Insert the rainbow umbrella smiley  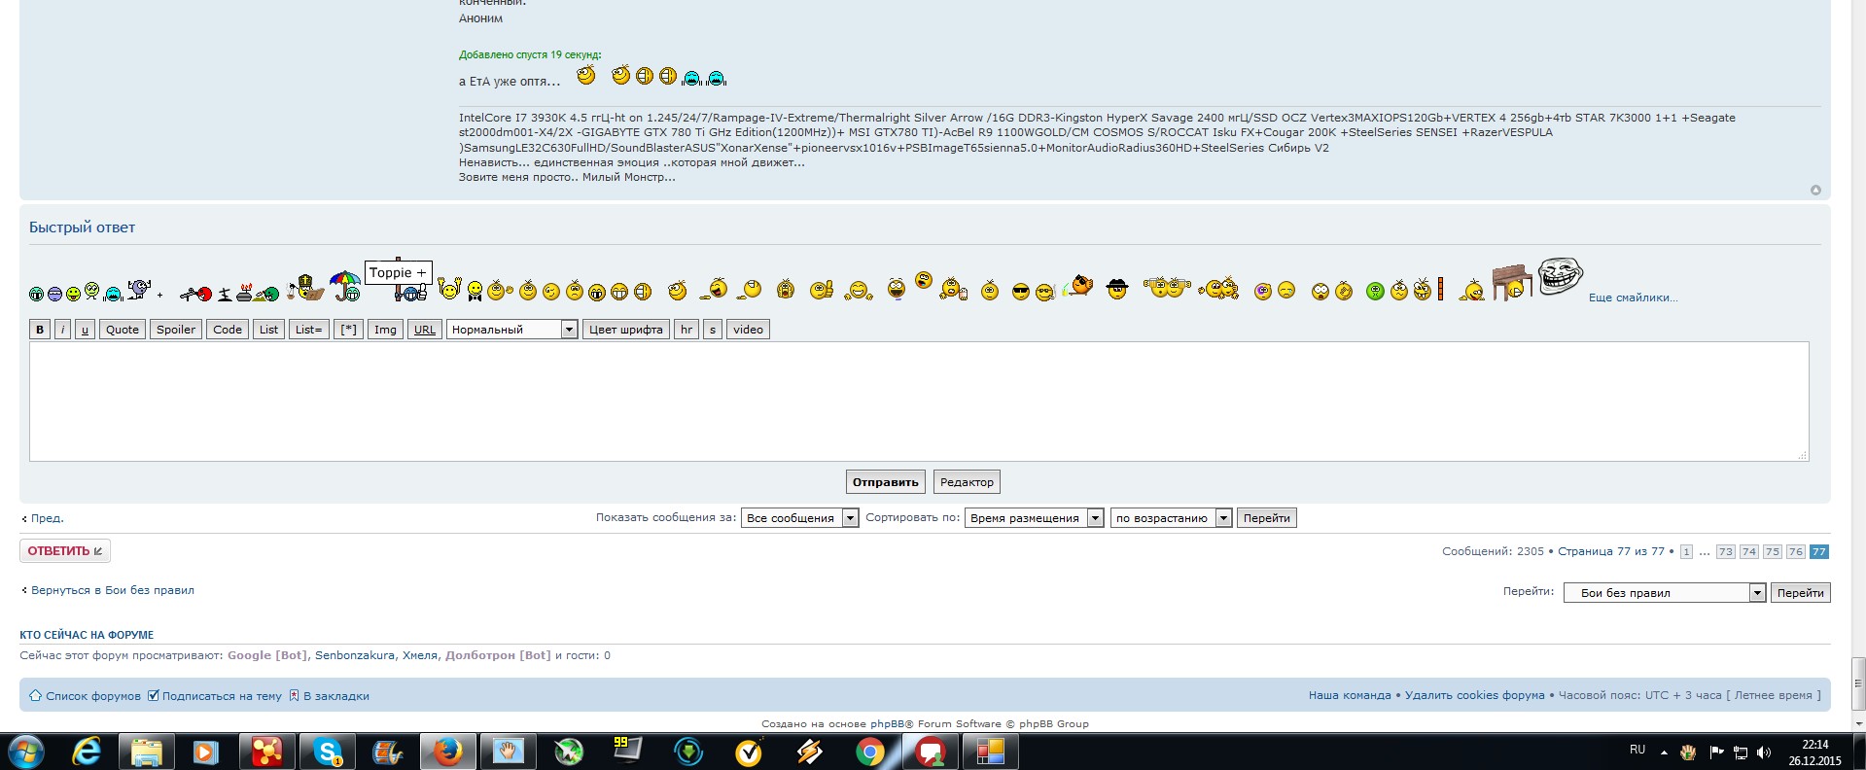tap(345, 286)
